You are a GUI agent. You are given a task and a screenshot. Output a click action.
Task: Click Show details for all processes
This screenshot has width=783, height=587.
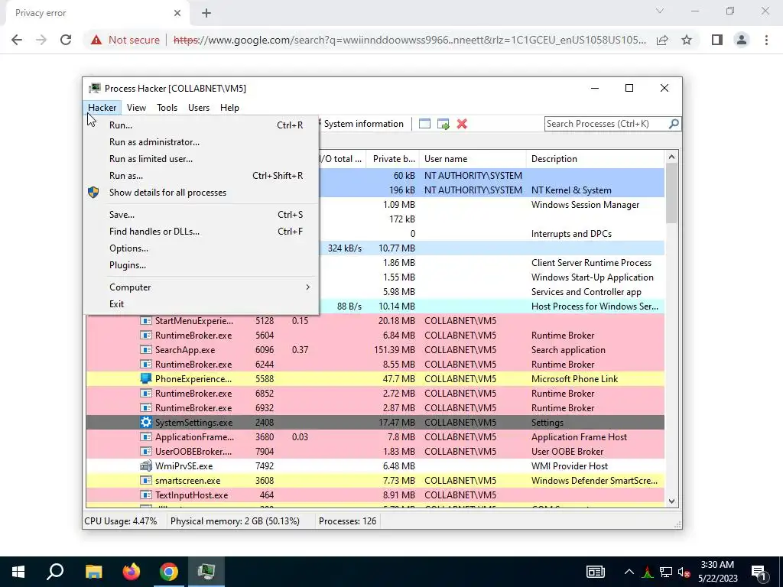click(x=201, y=193)
